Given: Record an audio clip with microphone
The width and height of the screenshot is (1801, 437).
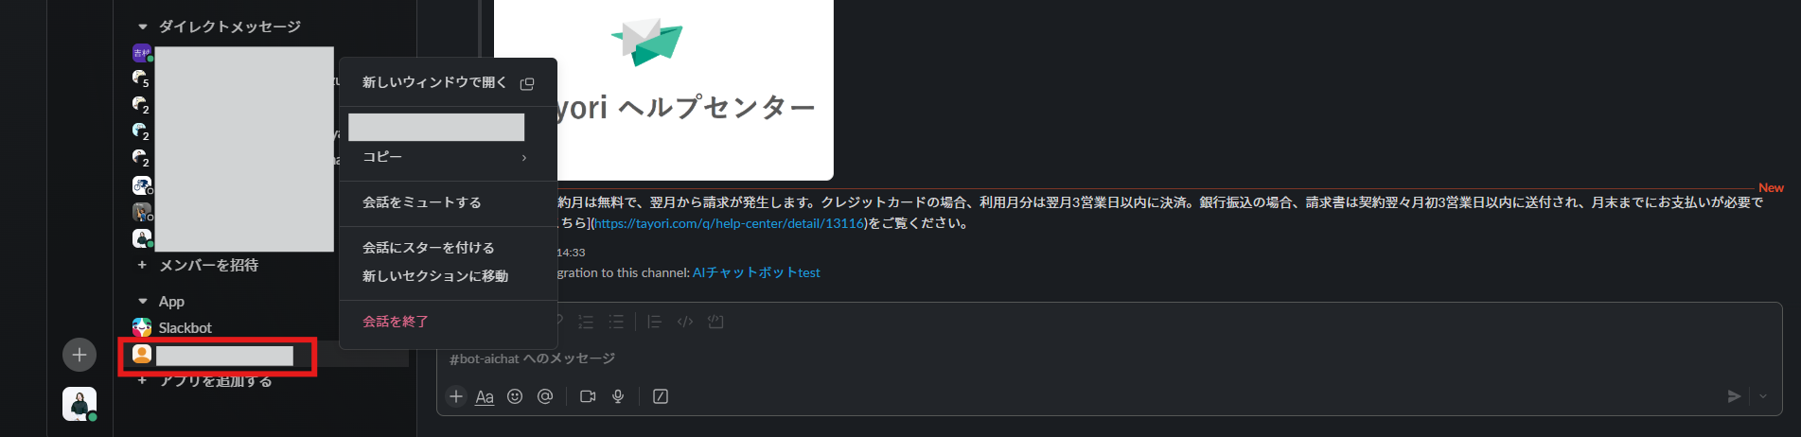Looking at the screenshot, I should (x=618, y=396).
